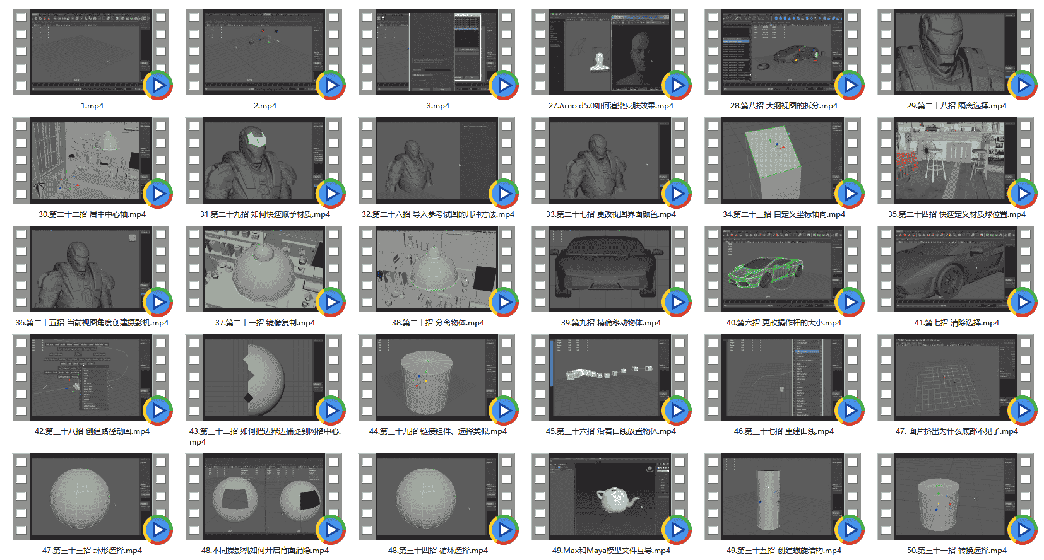This screenshot has height=560, width=1044.
Task: Click play badge on 29.第二十八招 隔离选择.mp4
Action: 1023,85
